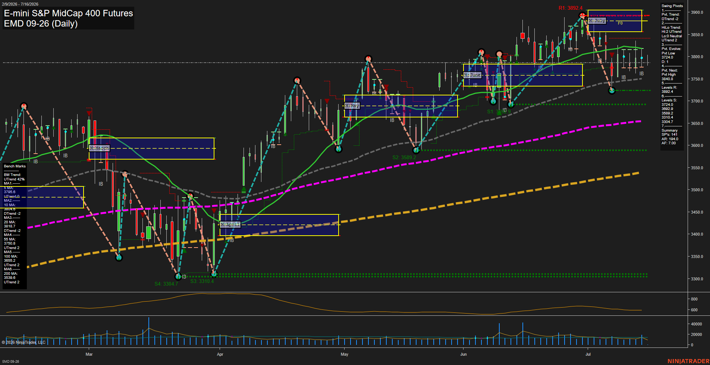The image size is (710, 365).
Task: Click the R1: 3892.4 resistance label
Action: coord(571,8)
